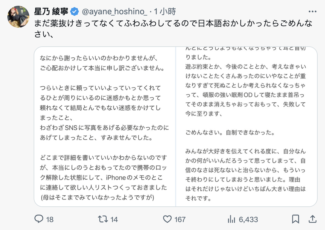325x230 pixels.
Task: Click the 1小時 timestamp
Action: [165, 12]
